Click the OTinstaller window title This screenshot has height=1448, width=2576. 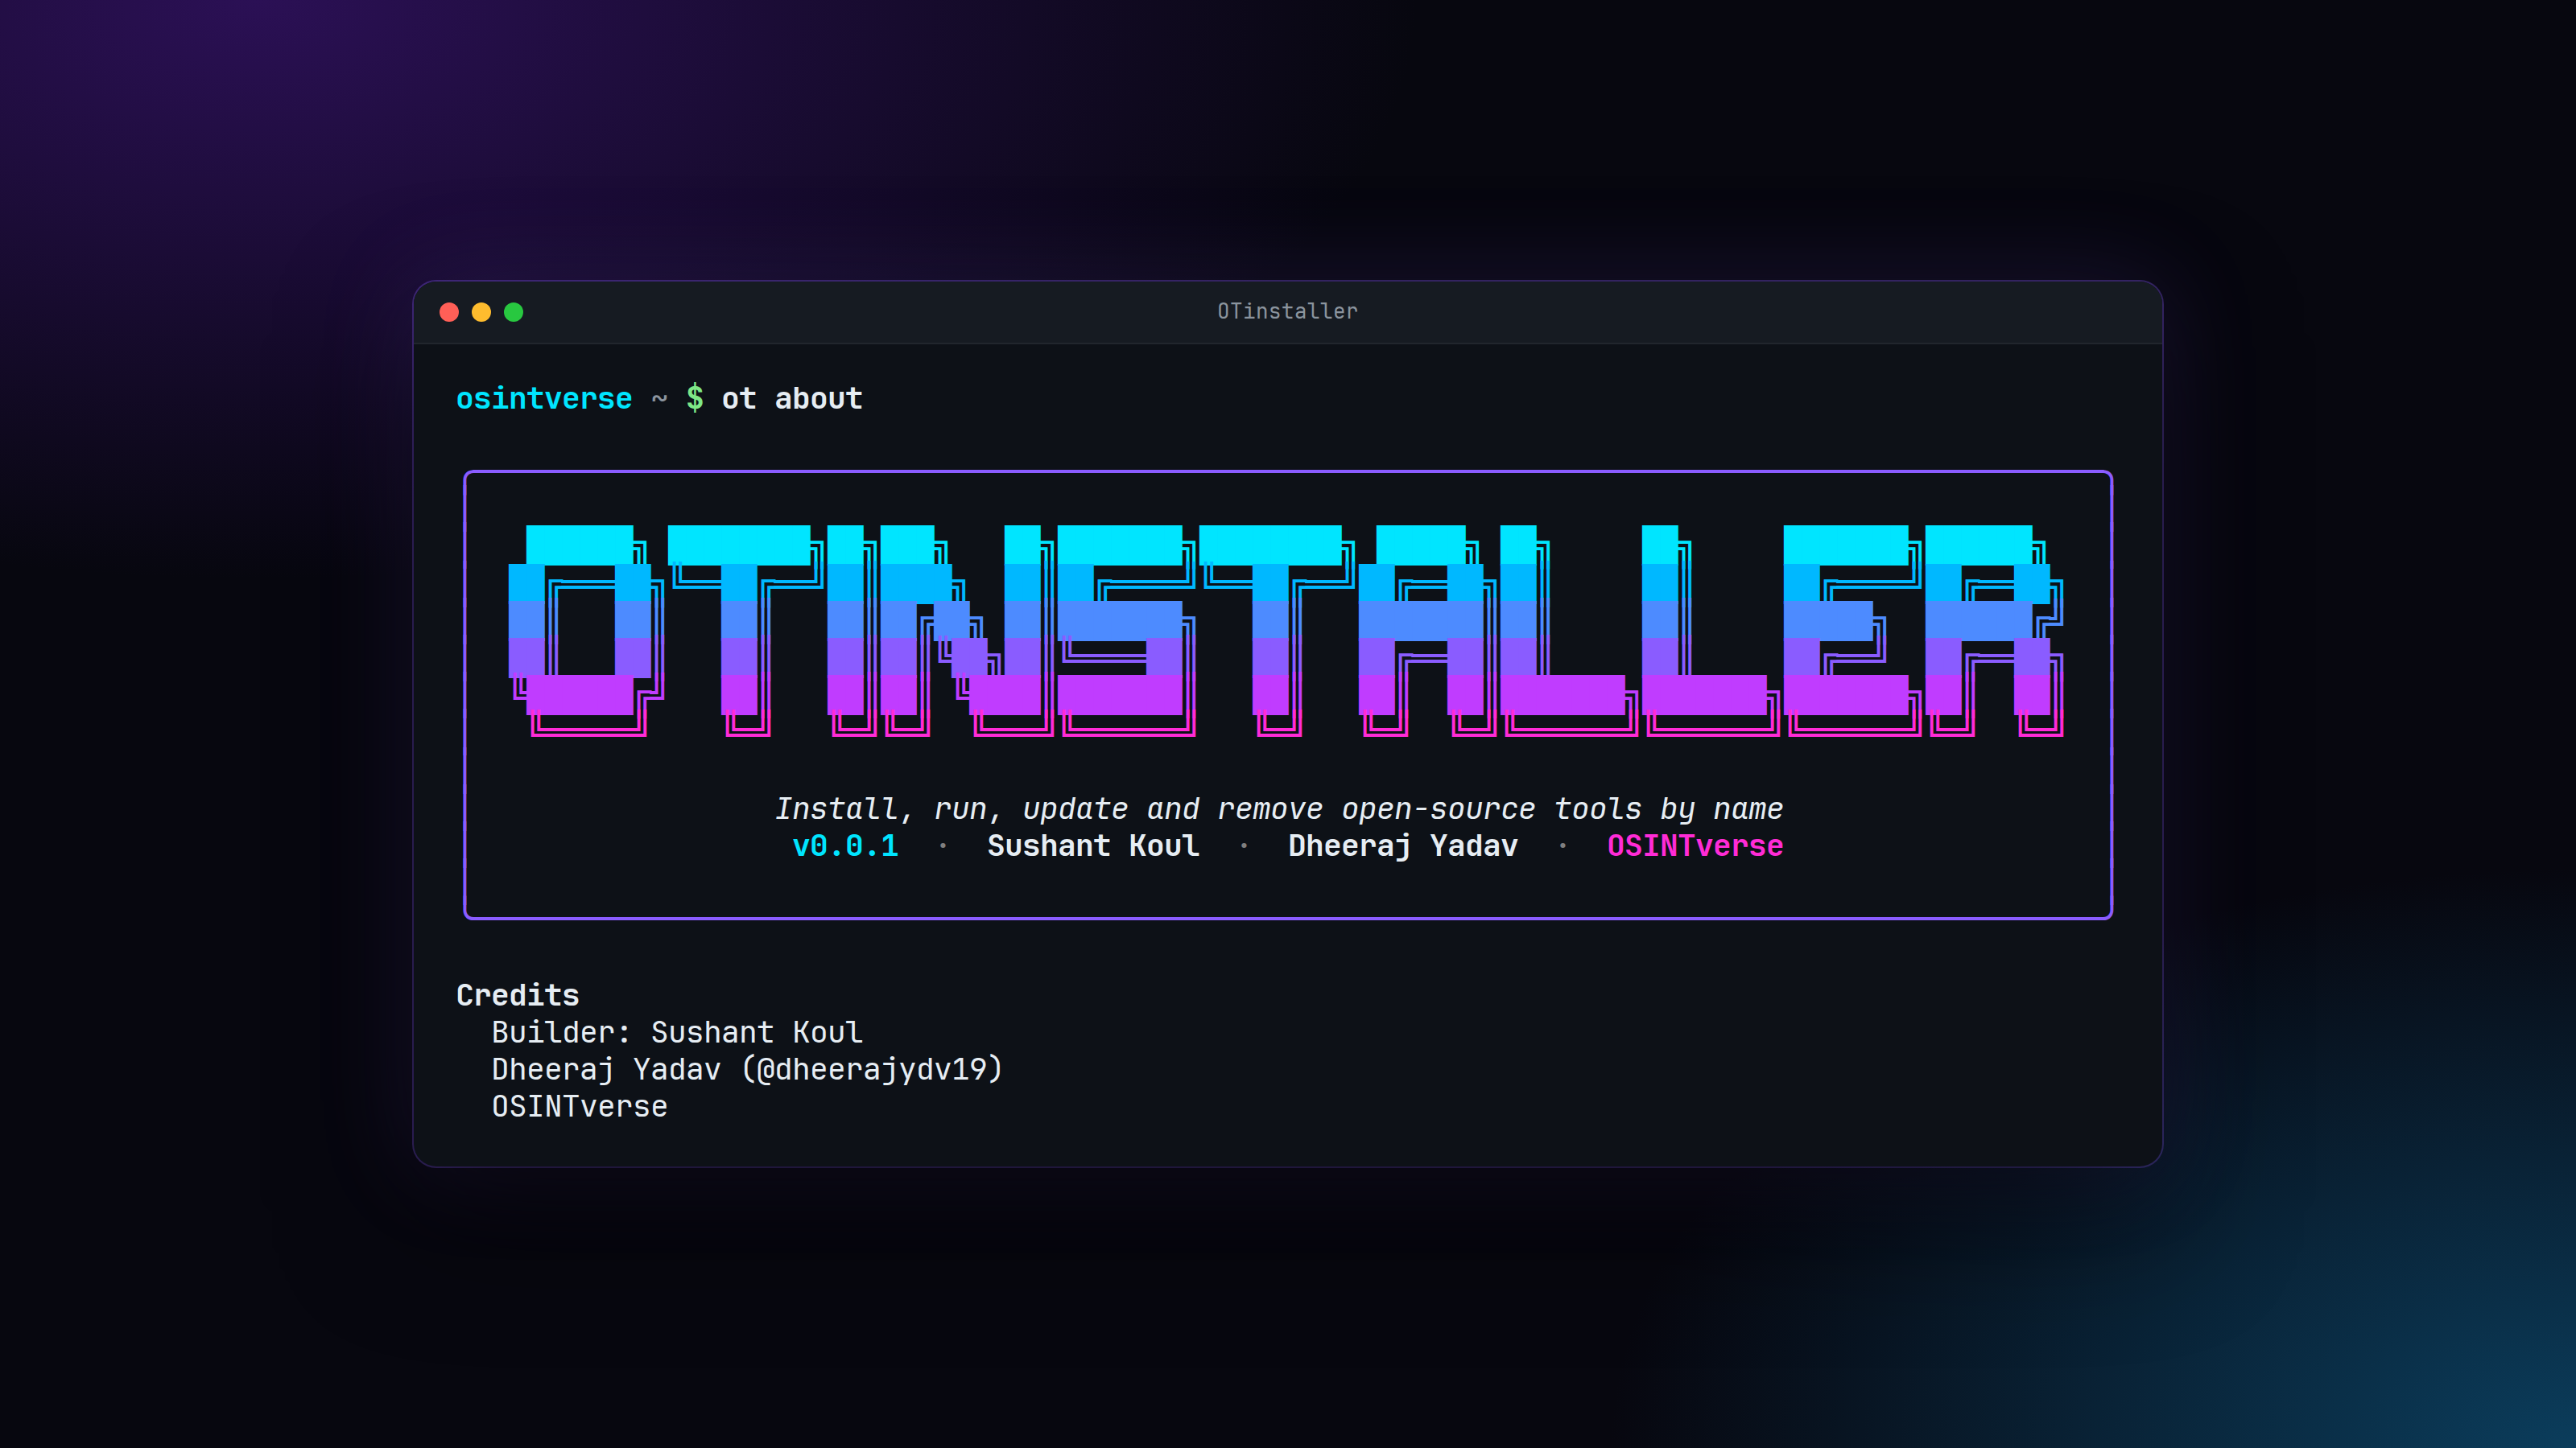coord(1287,311)
